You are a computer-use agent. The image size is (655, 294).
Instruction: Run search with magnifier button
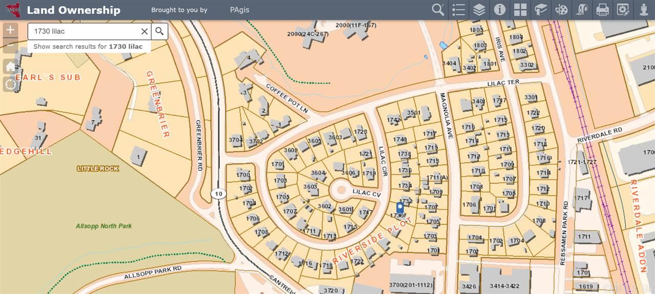pos(159,31)
